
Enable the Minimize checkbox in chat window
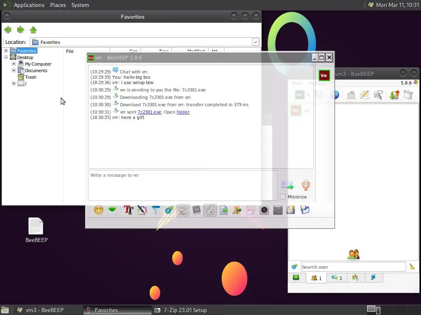pyautogui.click(x=283, y=196)
